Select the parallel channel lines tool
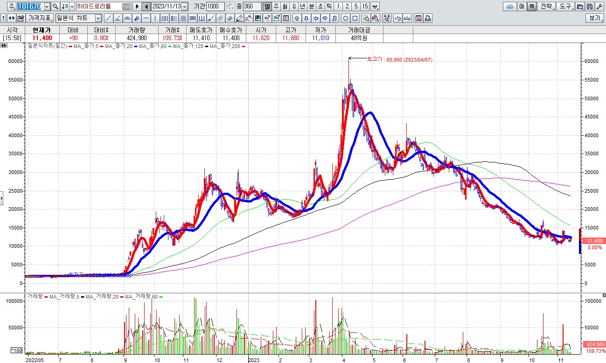This screenshot has width=606, height=363. [220, 18]
